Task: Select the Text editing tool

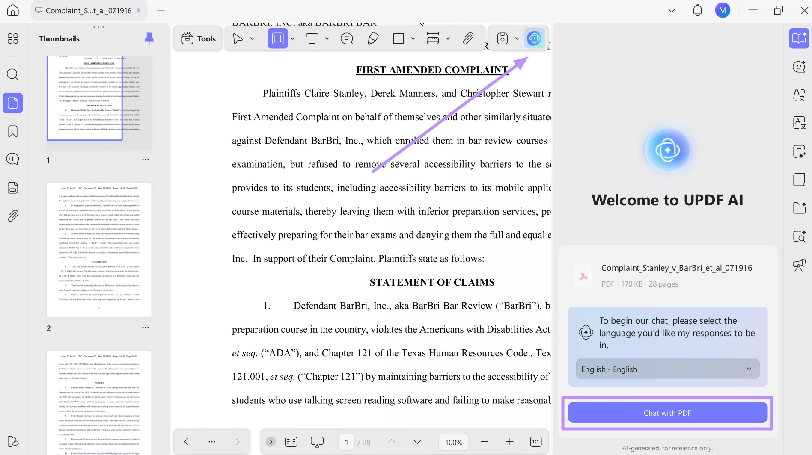Action: [311, 38]
